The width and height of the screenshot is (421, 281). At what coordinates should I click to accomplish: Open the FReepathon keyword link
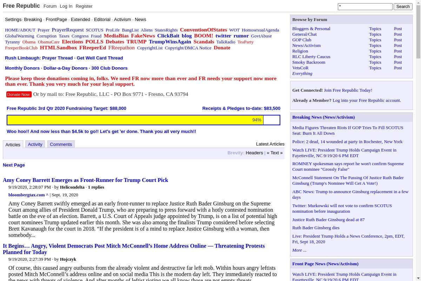[121, 48]
